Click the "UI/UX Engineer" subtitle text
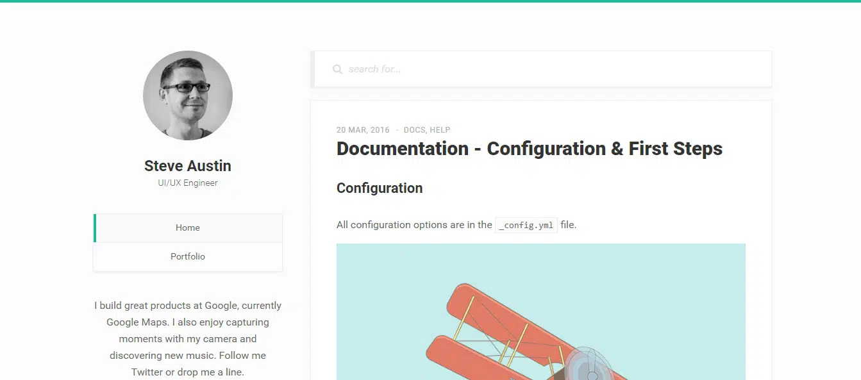 [x=188, y=183]
